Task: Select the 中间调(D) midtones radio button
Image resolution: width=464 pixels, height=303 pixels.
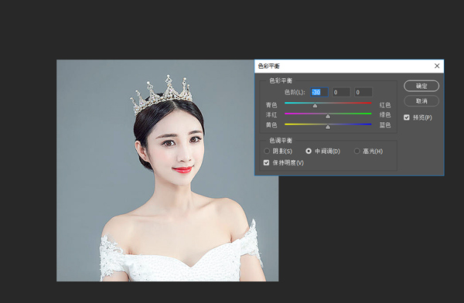Action: [x=309, y=151]
